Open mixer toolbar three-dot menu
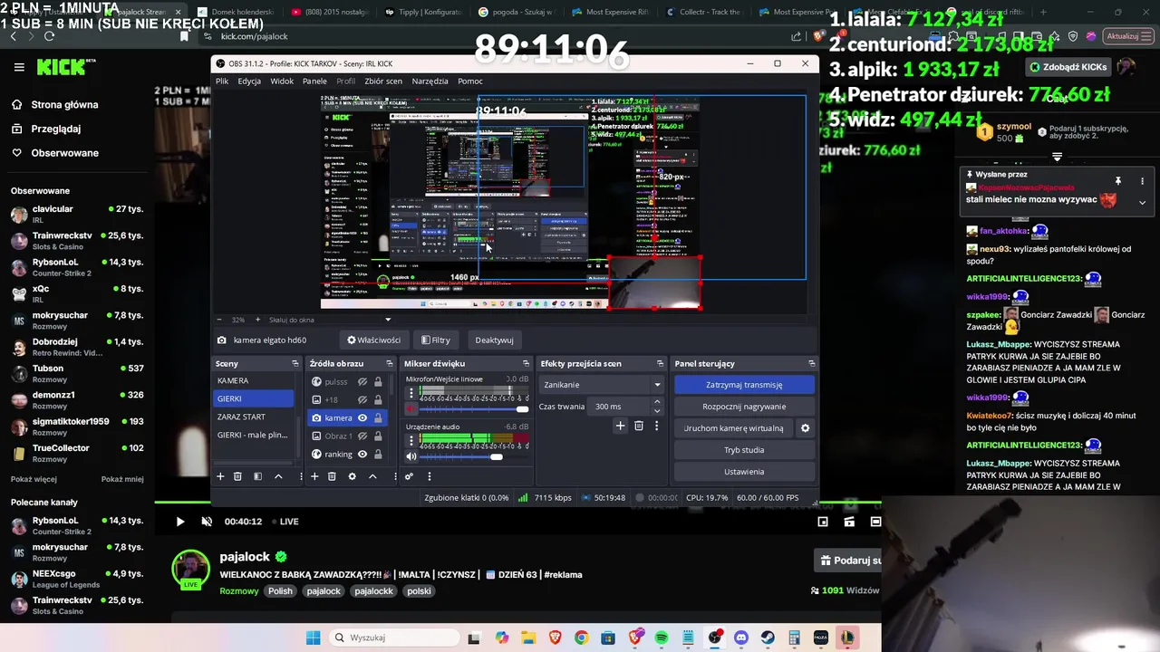This screenshot has width=1160, height=652. click(x=429, y=476)
